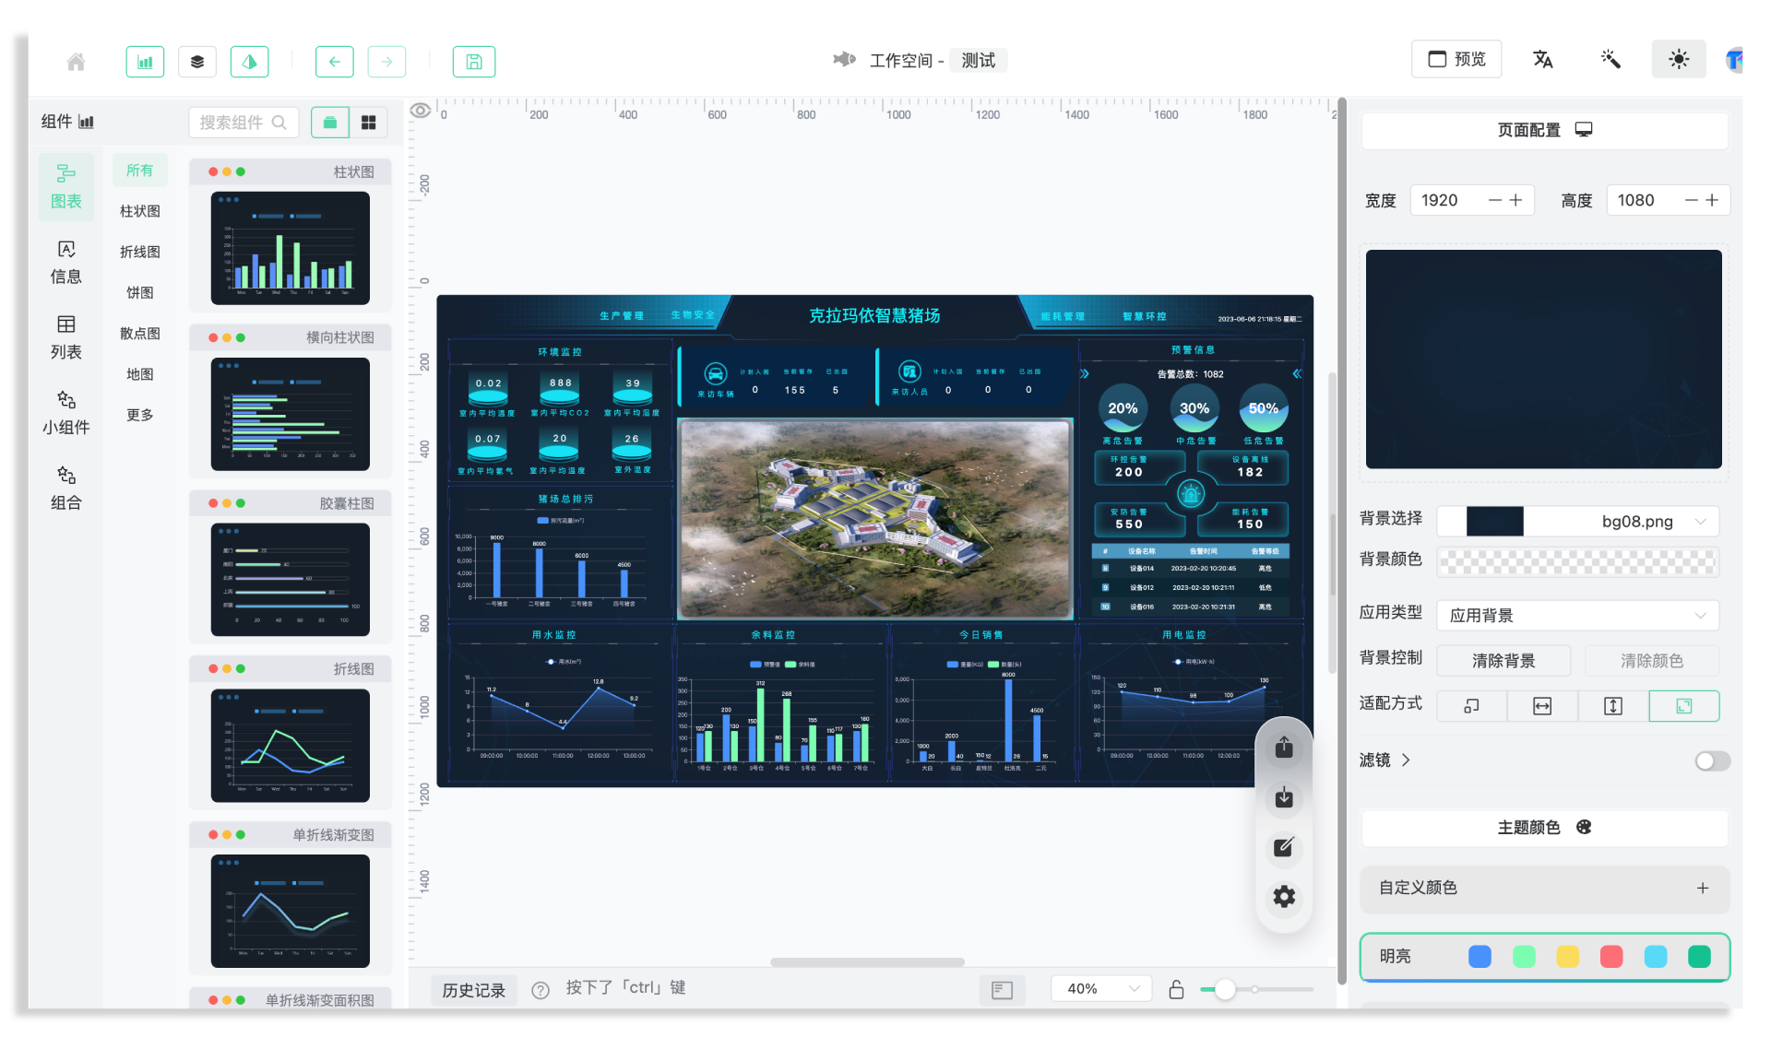The image size is (1771, 1037).
Task: Click the sun theme switch icon
Action: pos(1678,60)
